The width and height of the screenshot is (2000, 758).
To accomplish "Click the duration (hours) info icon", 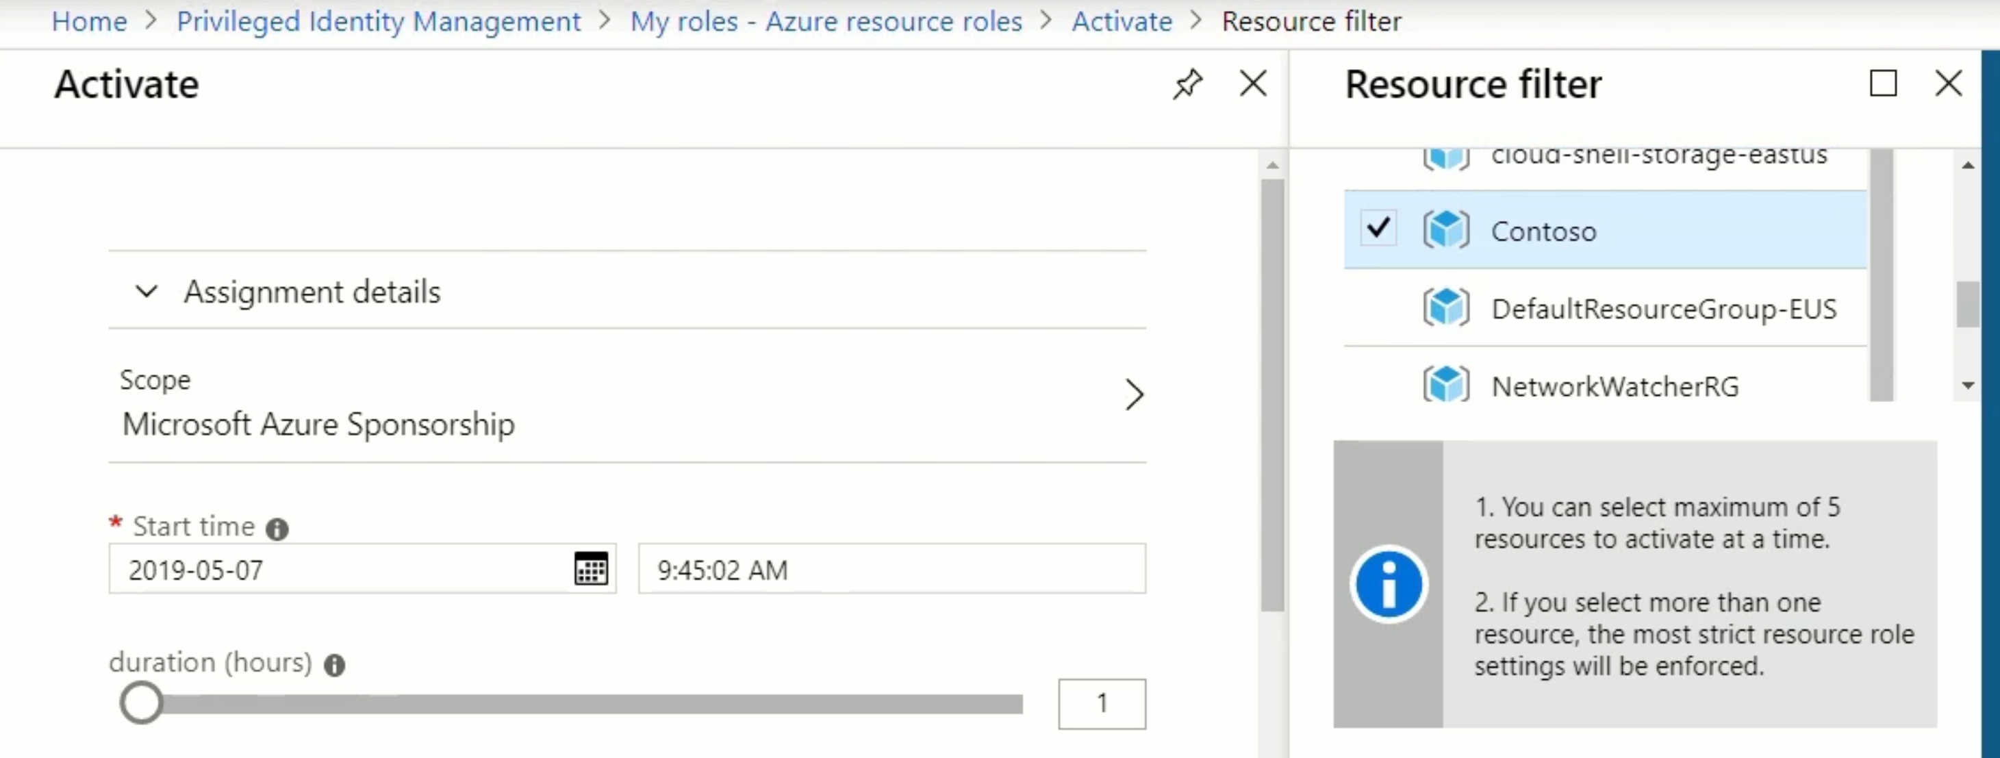I will point(334,665).
